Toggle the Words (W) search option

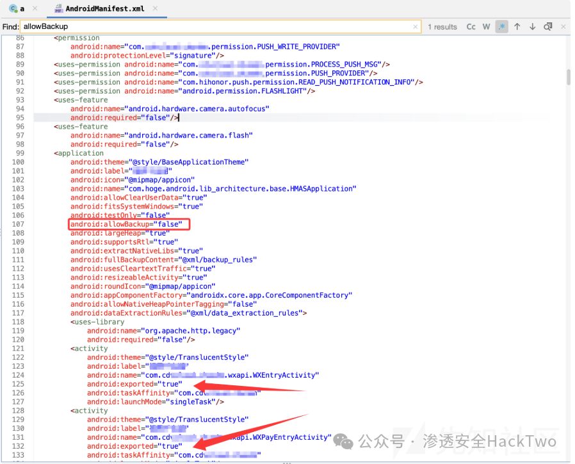click(486, 27)
